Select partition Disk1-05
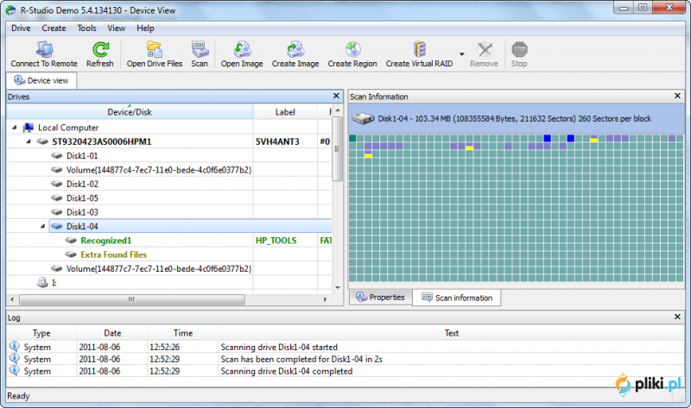Screen dimensions: 691x408 tap(82, 198)
